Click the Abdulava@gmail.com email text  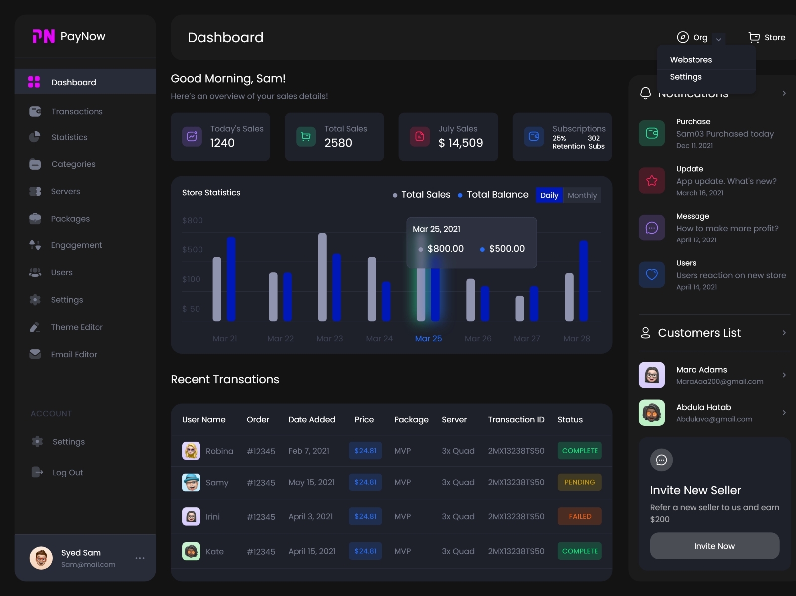coord(714,419)
